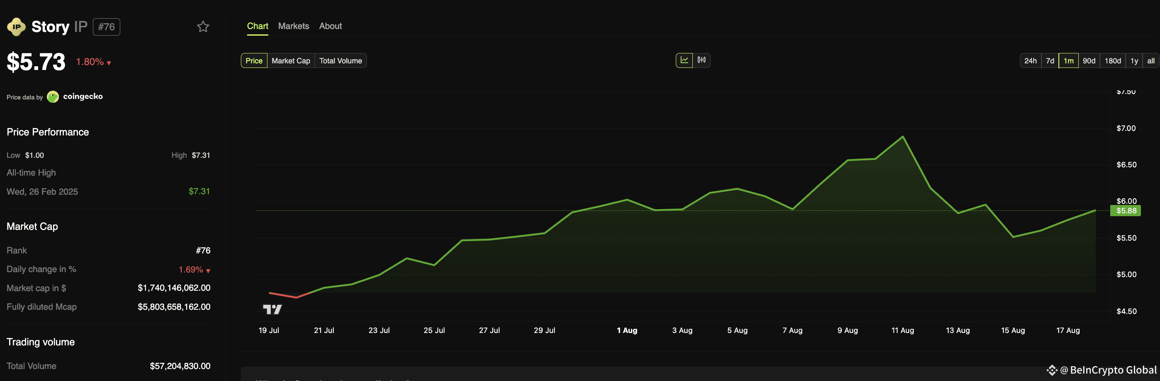
Task: Set chart range to 180d
Action: pyautogui.click(x=1113, y=61)
